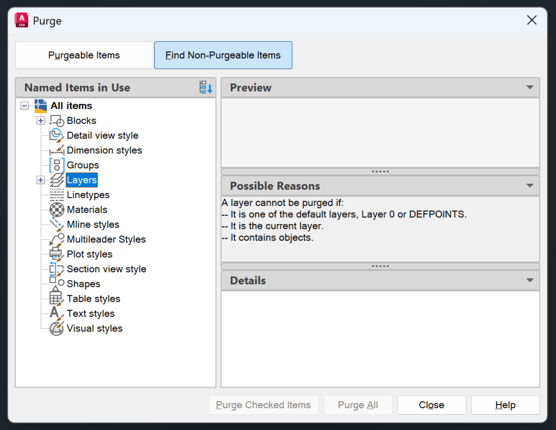Switch to the Purgeable Items tab
Screen dimensions: 556x430
pyautogui.click(x=84, y=55)
